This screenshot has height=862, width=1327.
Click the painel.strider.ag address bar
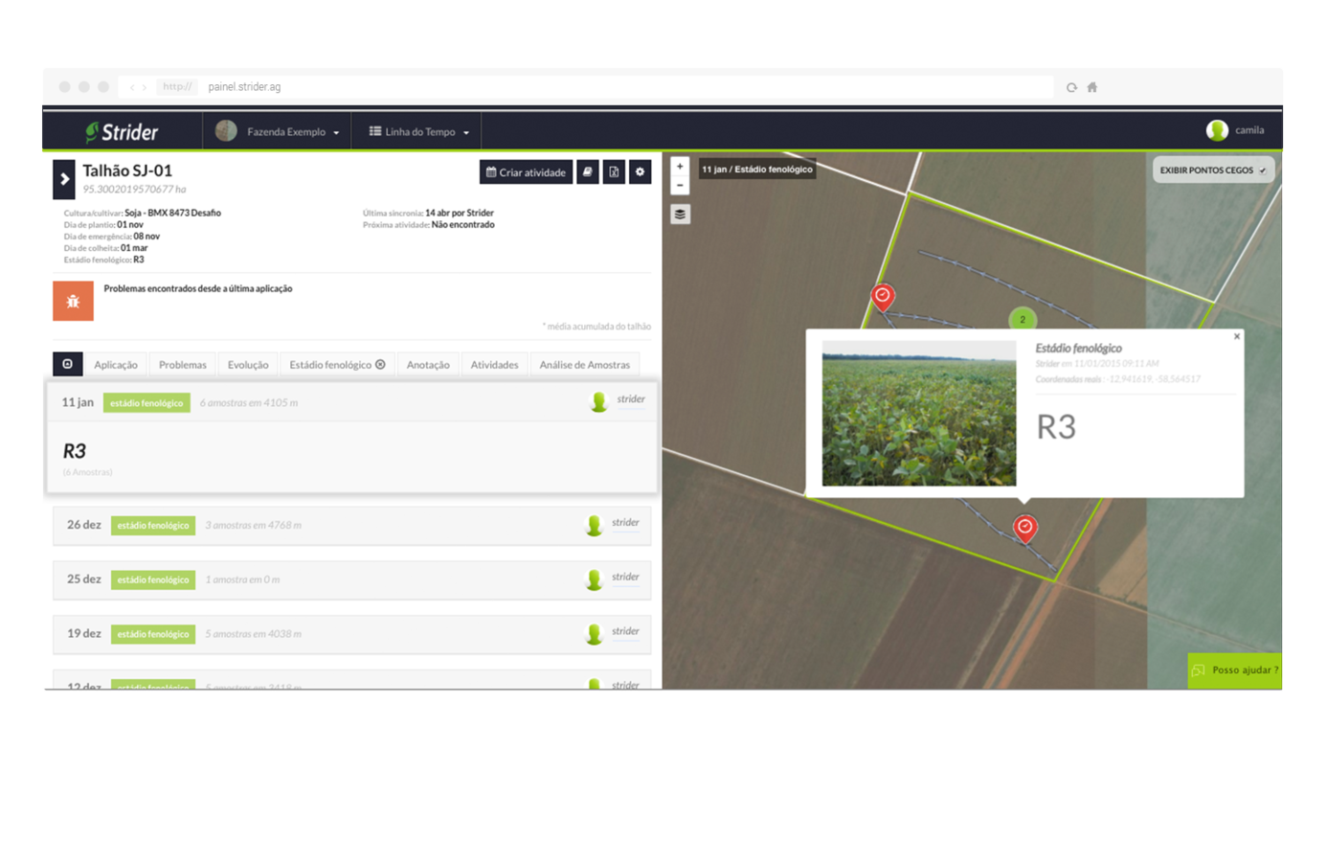click(586, 86)
